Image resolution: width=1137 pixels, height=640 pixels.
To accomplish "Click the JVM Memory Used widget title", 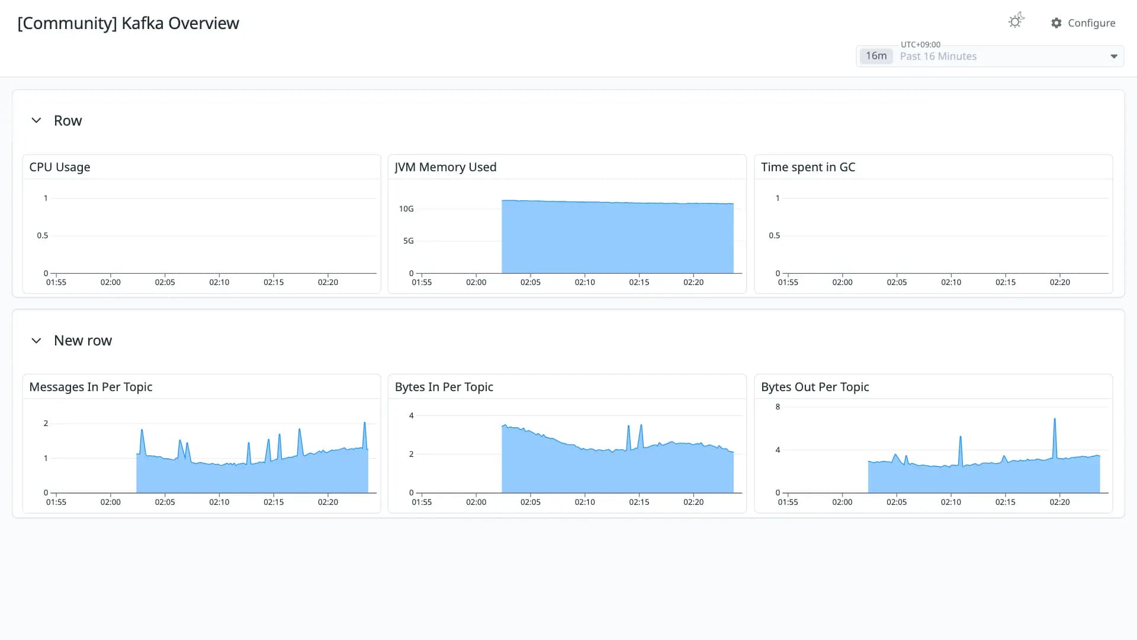I will [x=446, y=167].
